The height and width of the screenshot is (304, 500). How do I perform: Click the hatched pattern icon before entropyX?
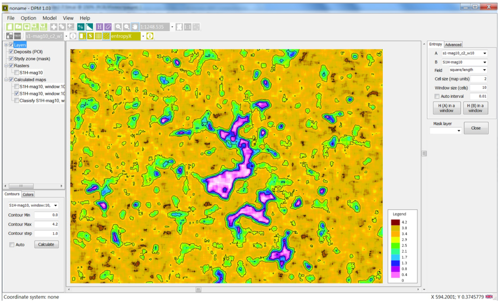[106, 36]
